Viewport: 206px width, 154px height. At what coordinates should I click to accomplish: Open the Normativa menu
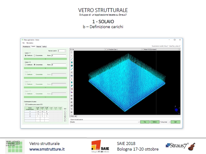[x=30, y=43]
